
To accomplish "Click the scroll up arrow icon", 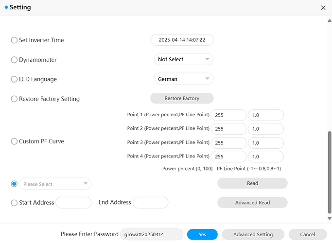I will (330, 20).
